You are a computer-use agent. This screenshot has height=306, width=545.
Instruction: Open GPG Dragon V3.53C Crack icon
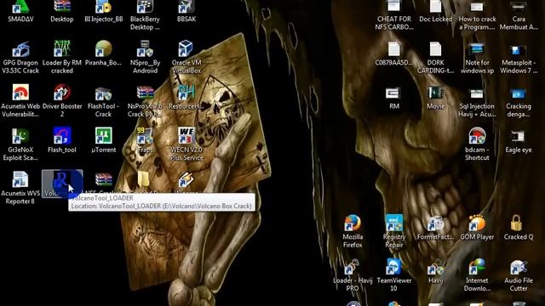[20, 49]
